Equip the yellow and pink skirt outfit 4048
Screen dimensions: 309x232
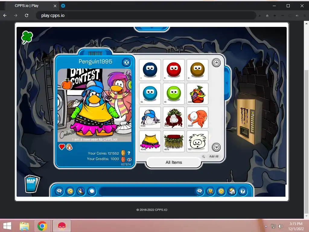click(x=150, y=141)
